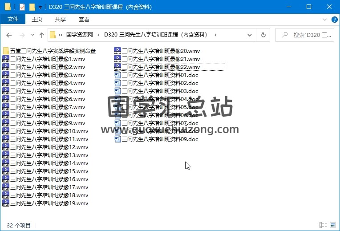Expand the ribbon with the chevron arrow

coord(324,20)
